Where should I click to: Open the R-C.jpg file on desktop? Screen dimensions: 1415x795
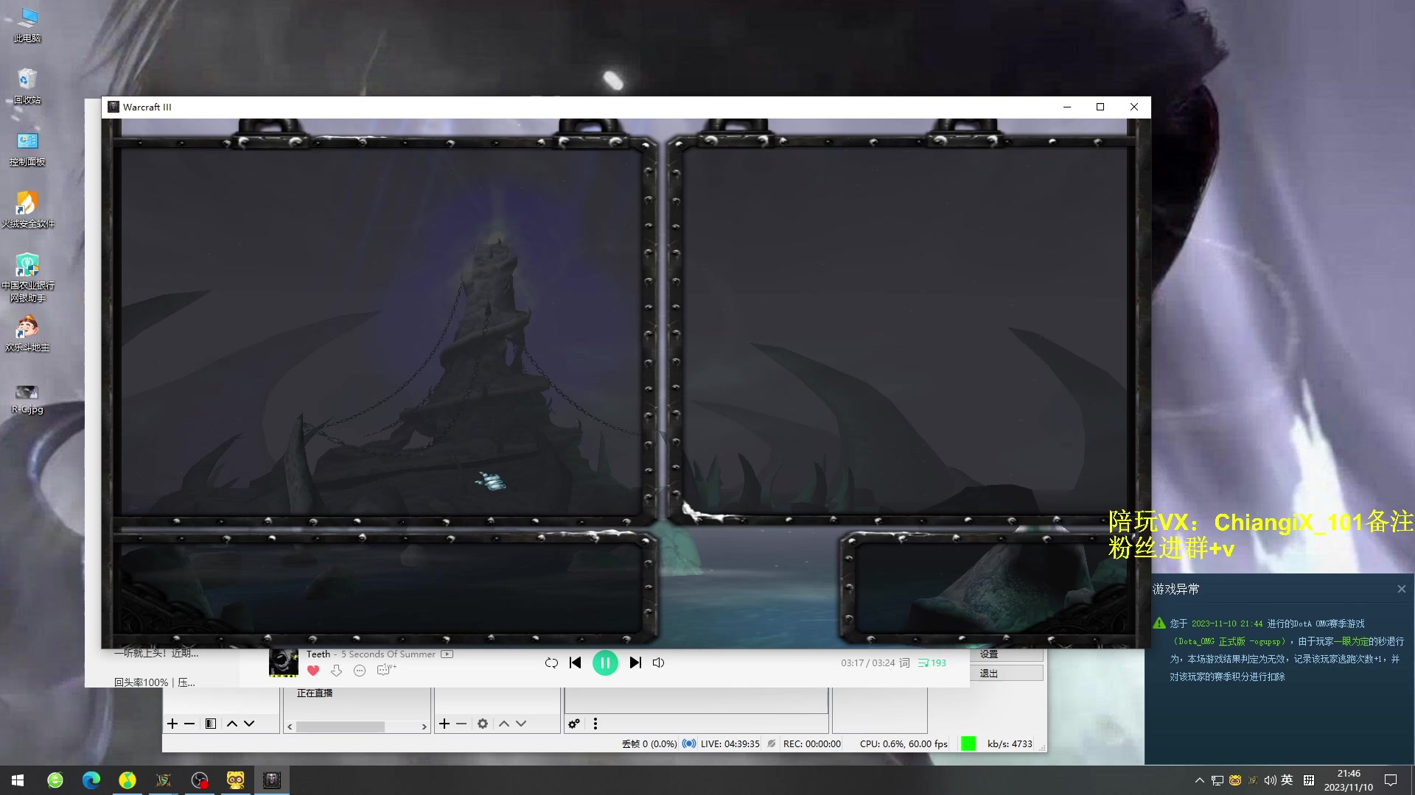point(27,399)
